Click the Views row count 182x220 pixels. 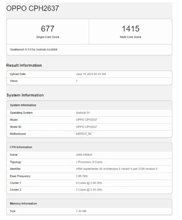pos(77,81)
